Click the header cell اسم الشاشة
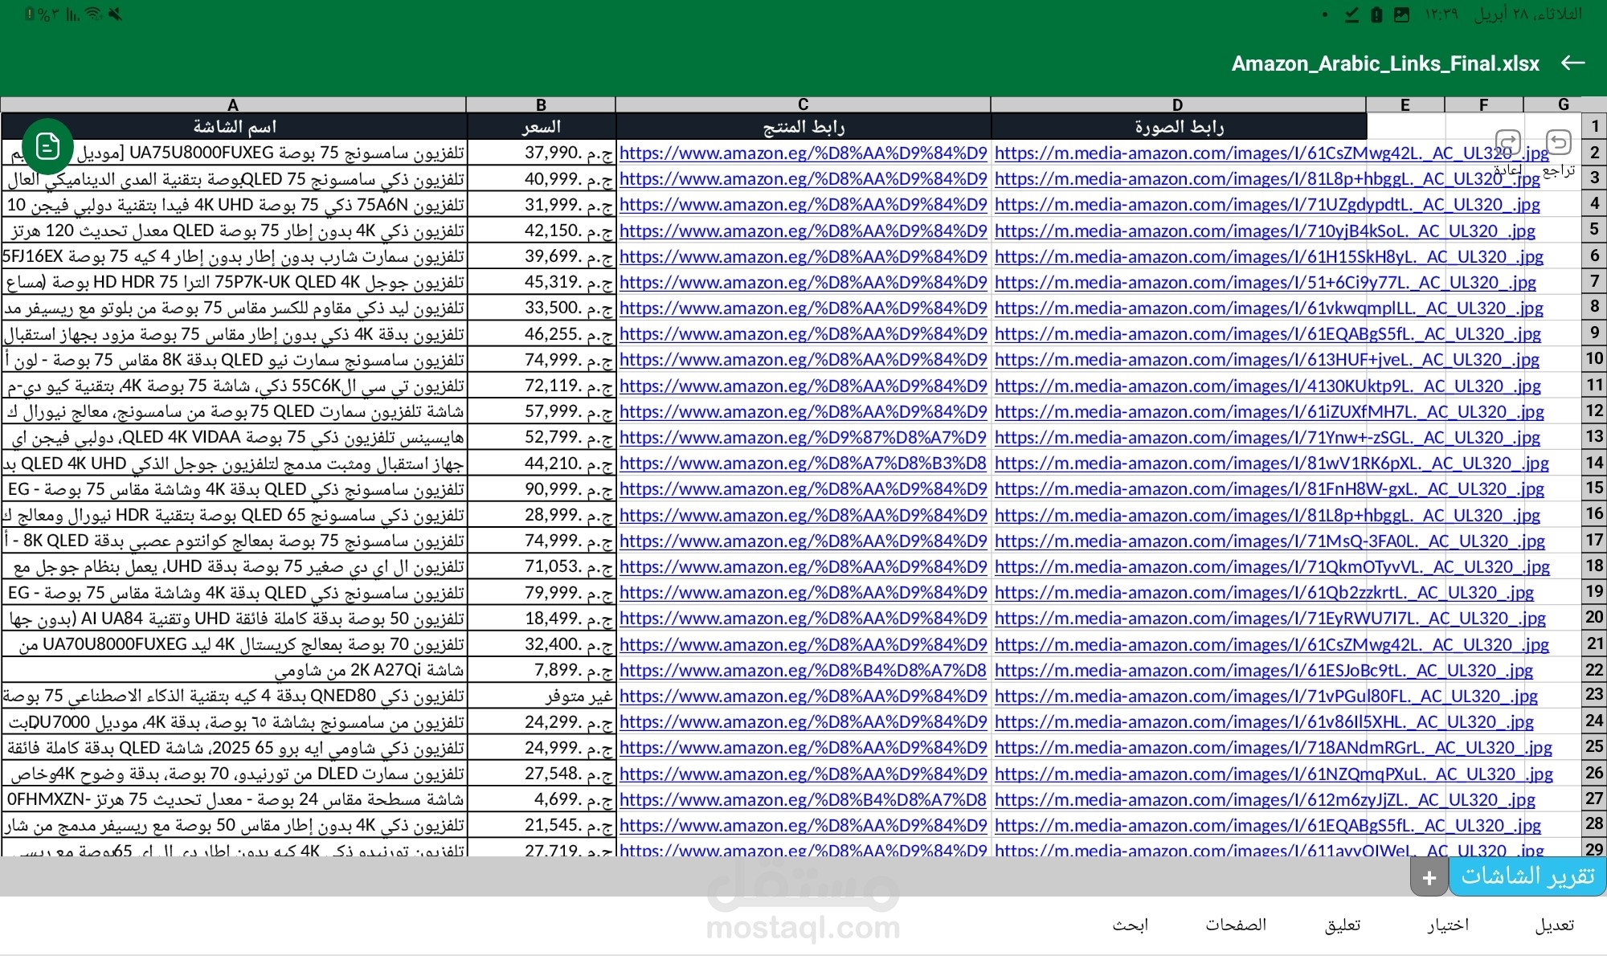The width and height of the screenshot is (1607, 964). [x=235, y=126]
